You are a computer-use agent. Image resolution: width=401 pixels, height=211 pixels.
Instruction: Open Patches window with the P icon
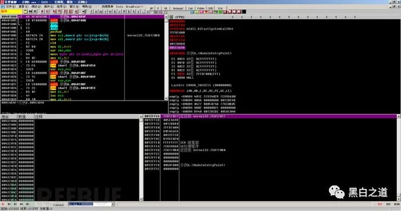(124, 12)
